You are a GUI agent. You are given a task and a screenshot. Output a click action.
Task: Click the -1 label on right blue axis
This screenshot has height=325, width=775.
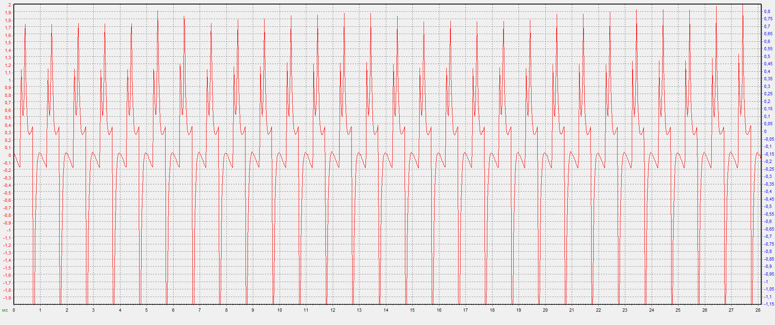(766, 282)
